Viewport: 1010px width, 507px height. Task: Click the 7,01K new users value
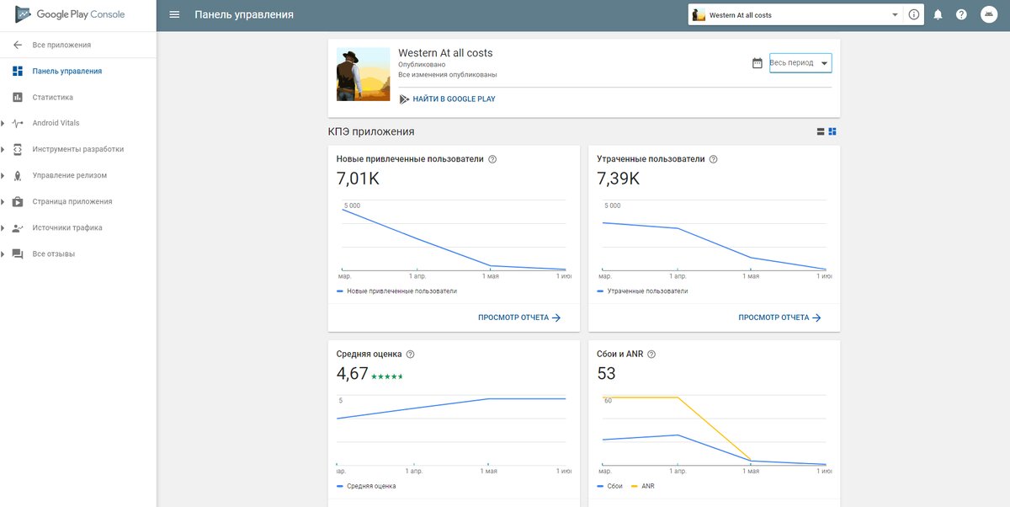[358, 179]
